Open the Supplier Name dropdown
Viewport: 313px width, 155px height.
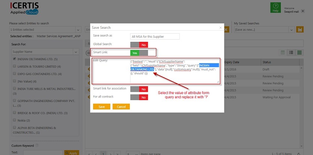pos(76,52)
